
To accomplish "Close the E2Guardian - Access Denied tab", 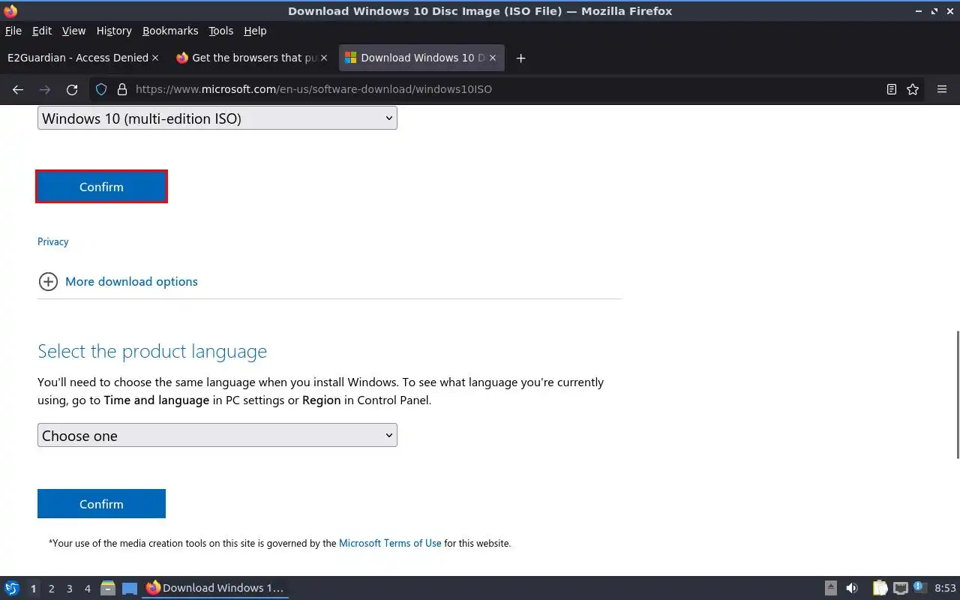I will pyautogui.click(x=155, y=58).
